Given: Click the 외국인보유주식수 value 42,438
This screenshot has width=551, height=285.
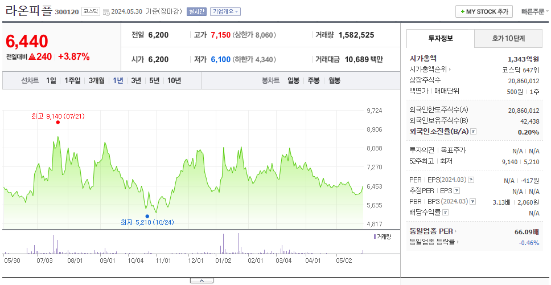Looking at the screenshot, I should (529, 121).
